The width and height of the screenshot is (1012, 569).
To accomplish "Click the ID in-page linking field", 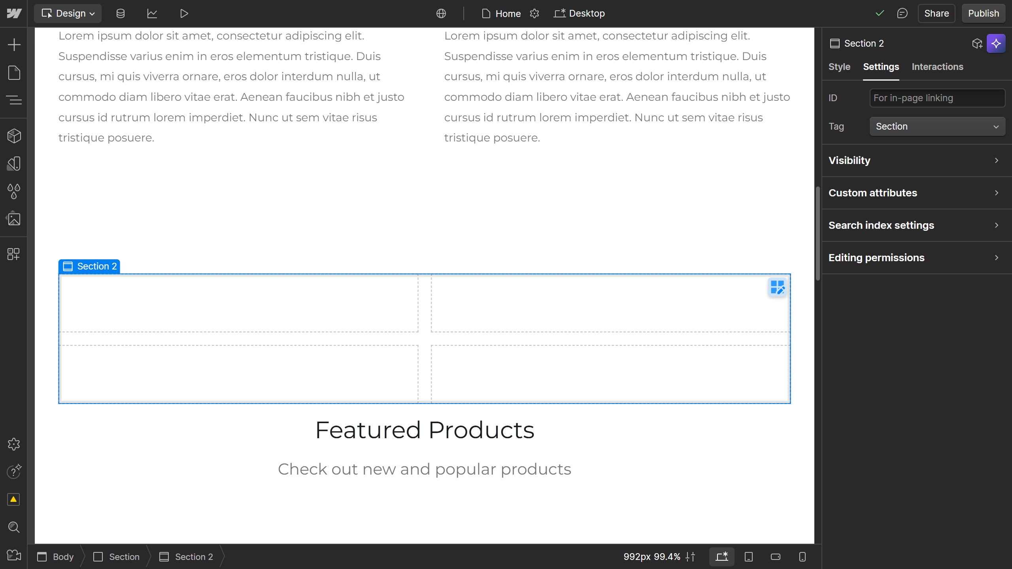I will pos(937,98).
